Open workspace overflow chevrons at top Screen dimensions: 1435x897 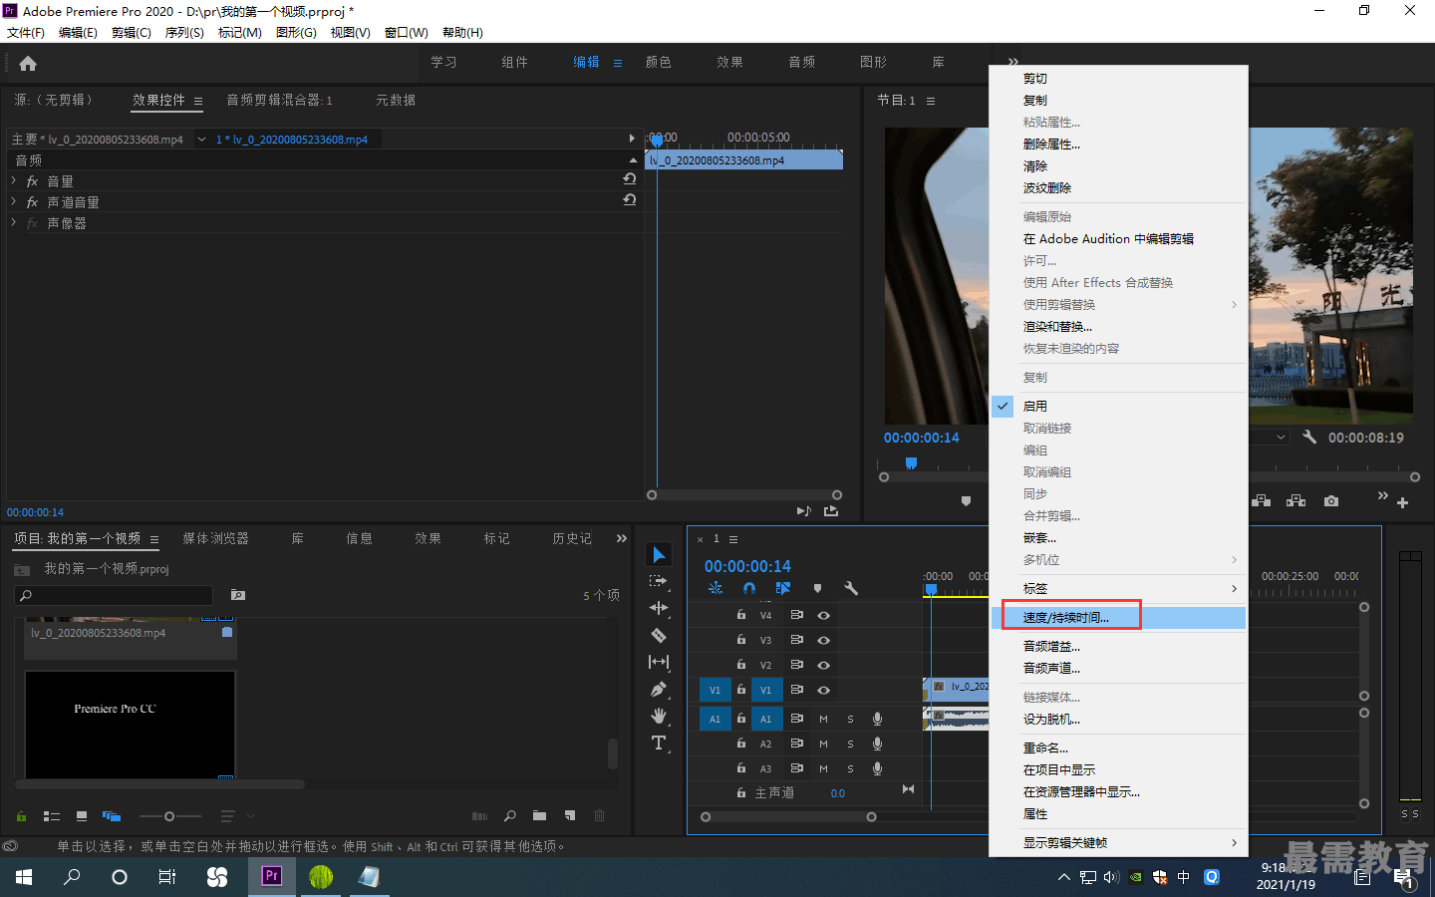(1013, 63)
